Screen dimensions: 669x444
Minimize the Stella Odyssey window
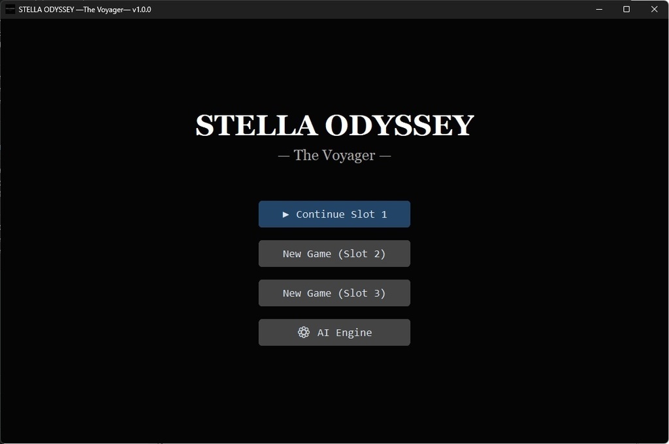pyautogui.click(x=598, y=9)
